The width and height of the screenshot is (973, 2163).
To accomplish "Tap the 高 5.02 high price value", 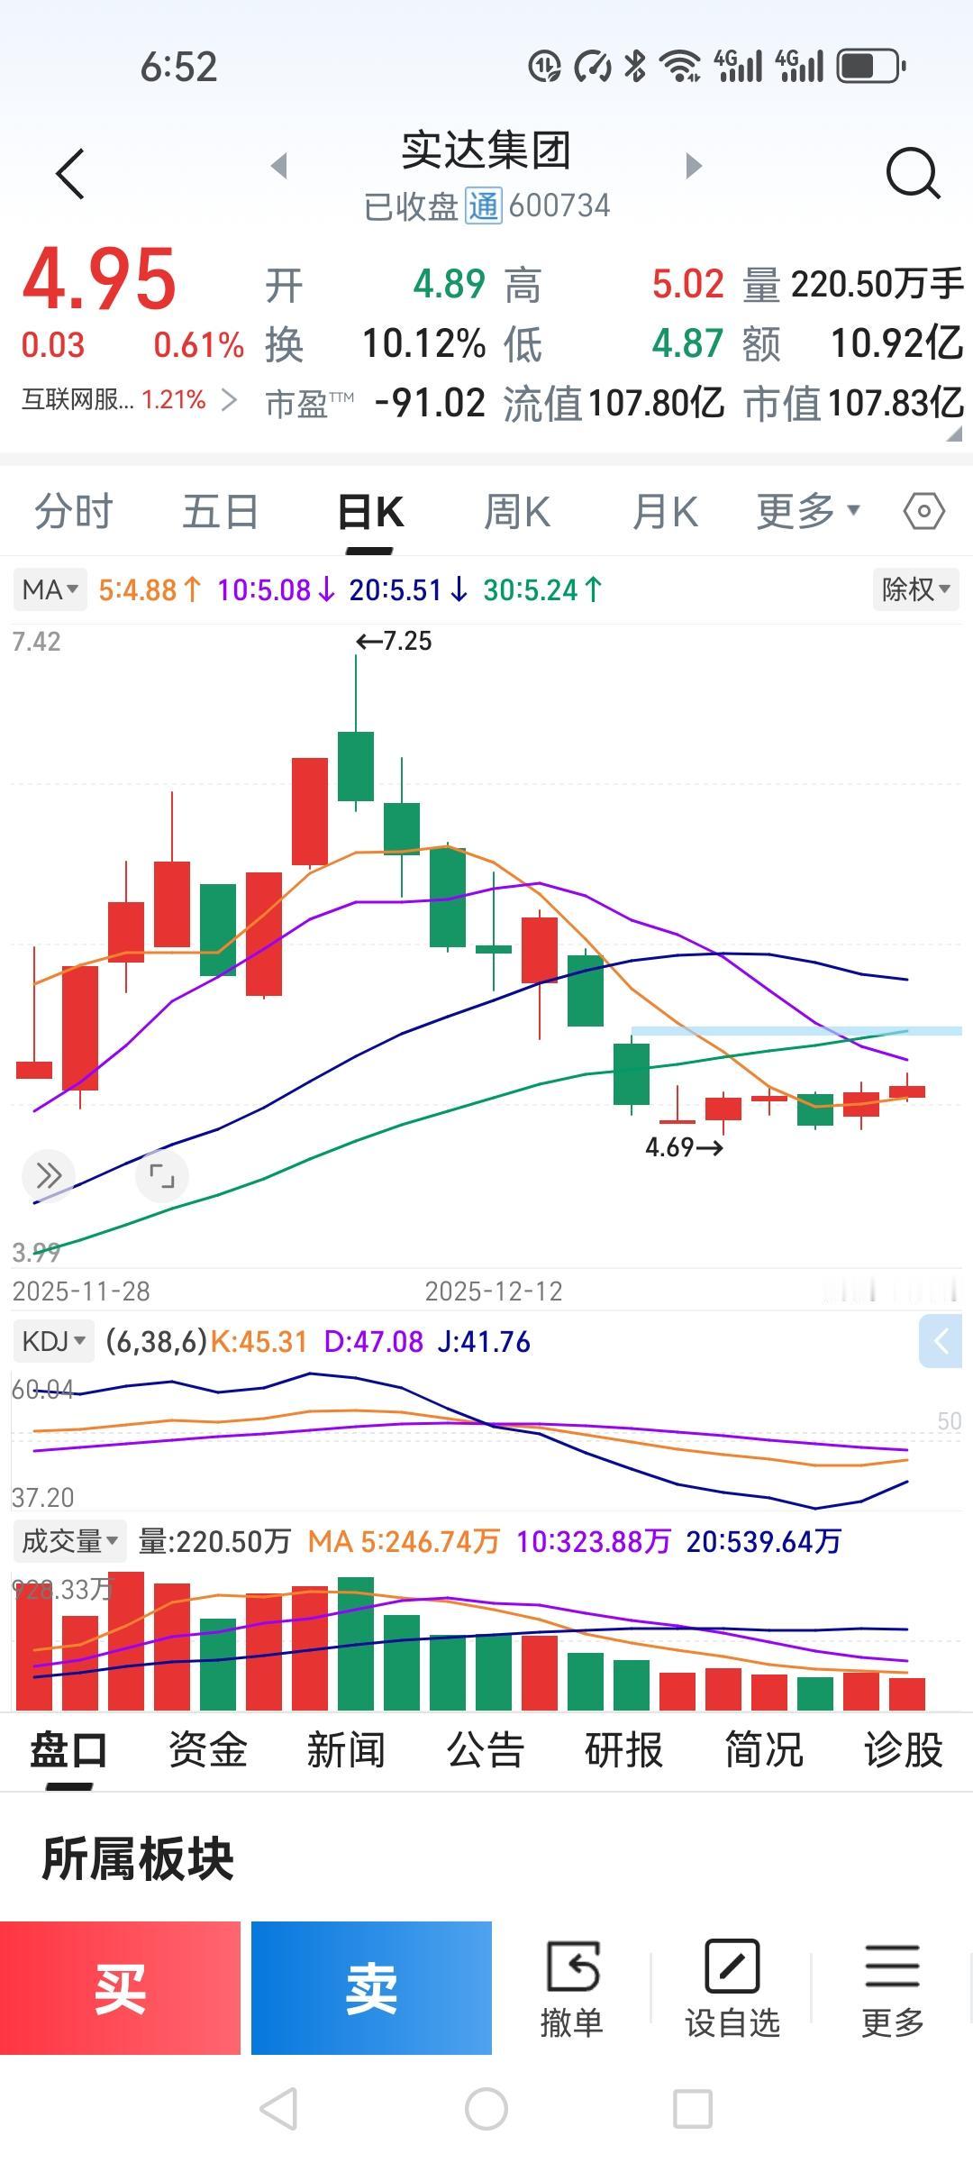I will coord(688,285).
